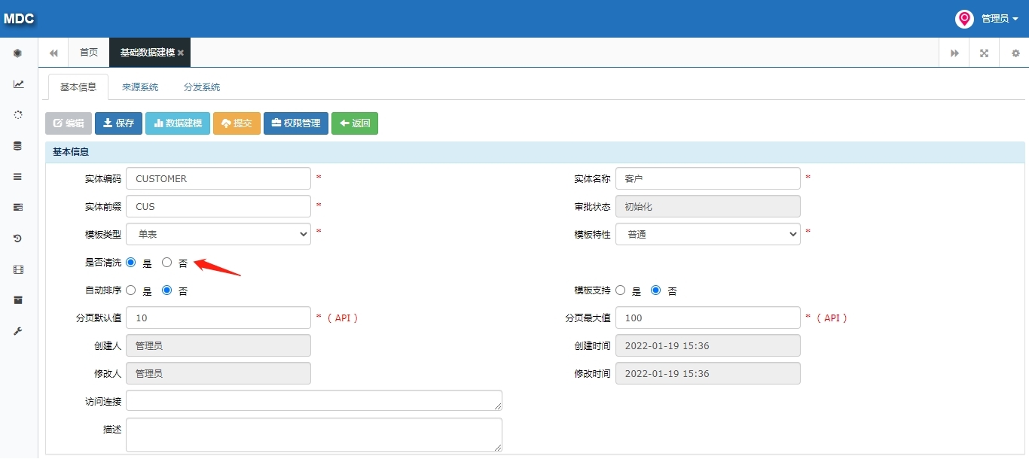The image size is (1029, 459).
Task: Click the 保存 button
Action: point(118,123)
